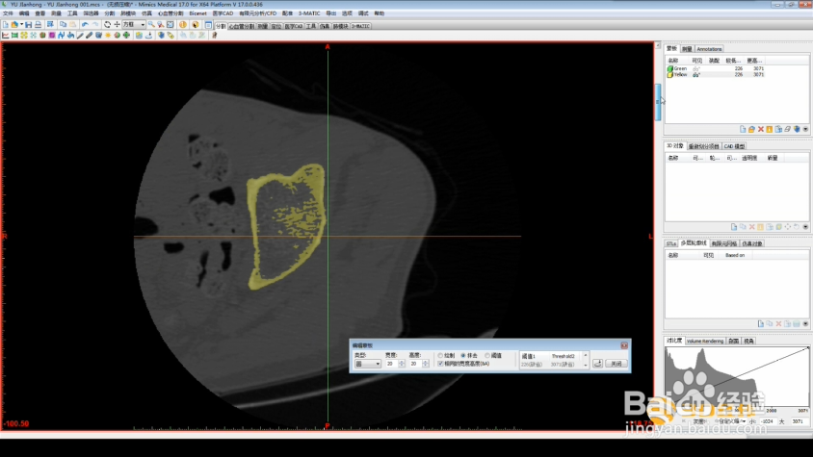Image resolution: width=813 pixels, height=457 pixels.
Task: Click the profile line chart icon
Action: (5, 36)
